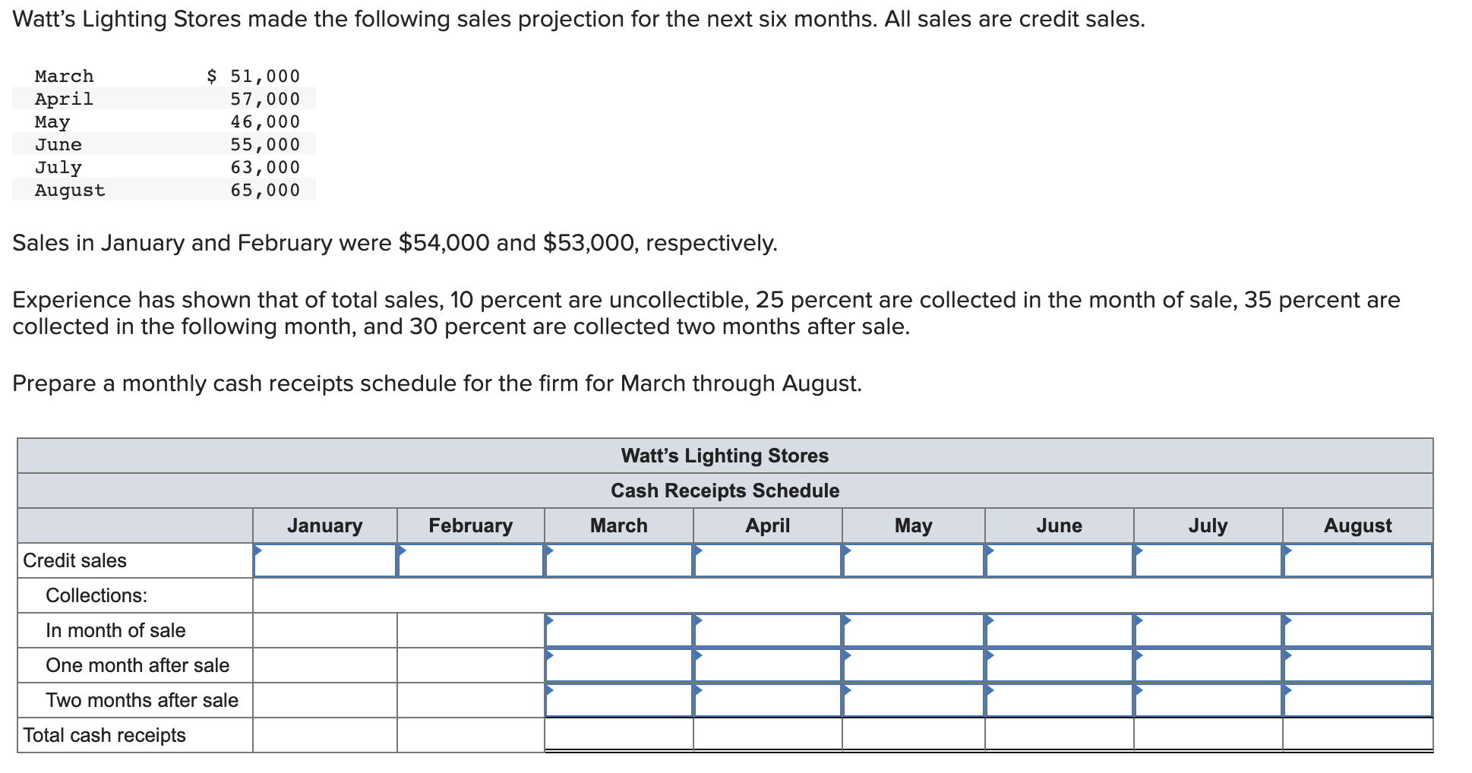
Task: Select the August 'Total cash receipts' cell
Action: (1356, 734)
